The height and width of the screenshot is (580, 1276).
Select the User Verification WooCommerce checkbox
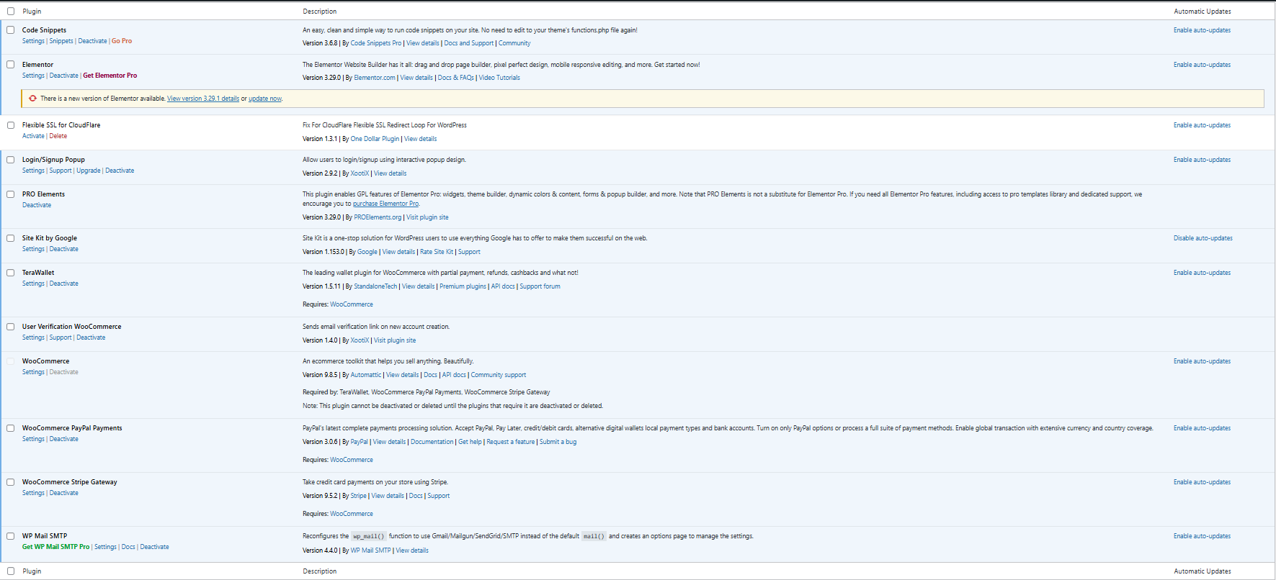11,327
